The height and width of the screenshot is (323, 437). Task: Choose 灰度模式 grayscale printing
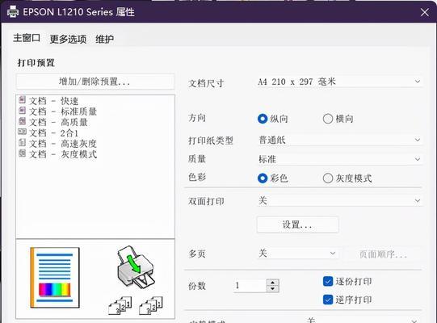click(328, 178)
